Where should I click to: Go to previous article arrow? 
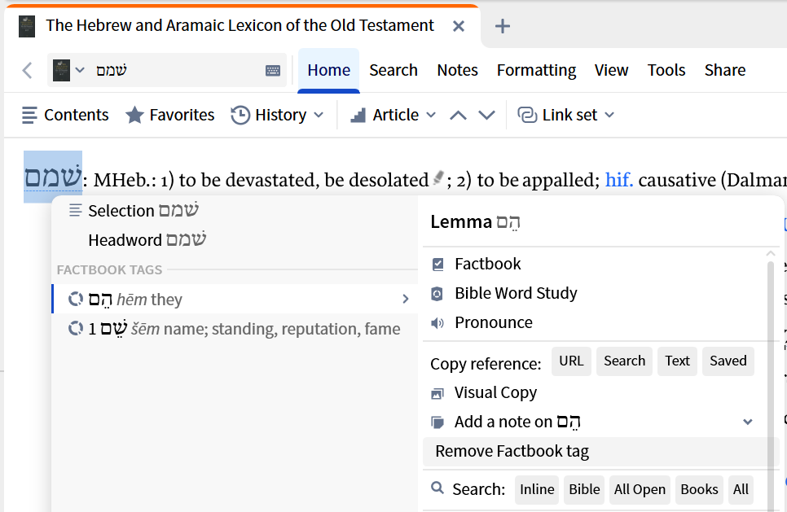click(458, 115)
